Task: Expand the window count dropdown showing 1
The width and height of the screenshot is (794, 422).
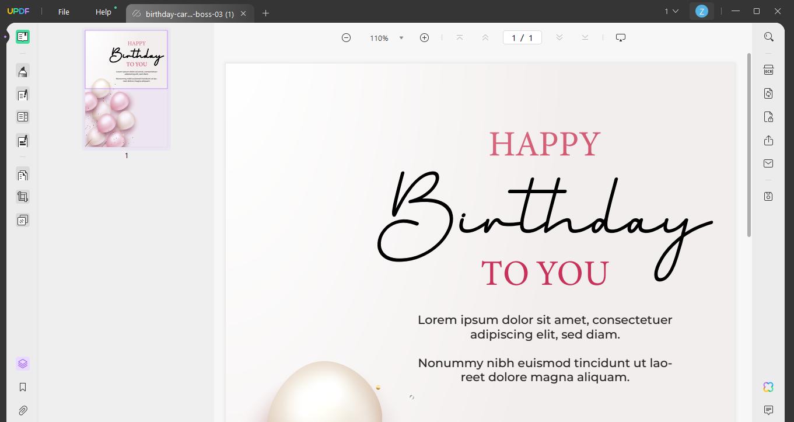Action: point(671,11)
